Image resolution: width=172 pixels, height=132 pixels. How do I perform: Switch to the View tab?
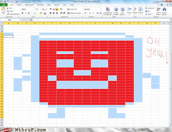(x=65, y=5)
